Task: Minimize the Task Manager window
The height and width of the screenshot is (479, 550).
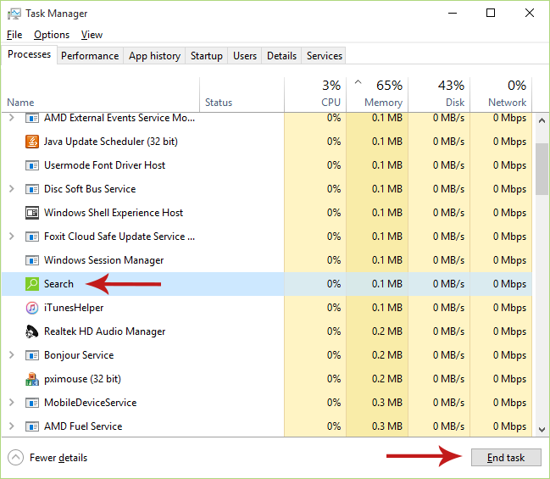Action: [453, 13]
